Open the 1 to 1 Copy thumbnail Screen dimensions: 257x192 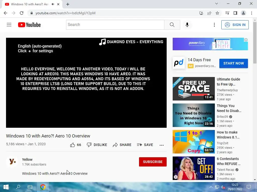pyautogui.click(x=194, y=142)
